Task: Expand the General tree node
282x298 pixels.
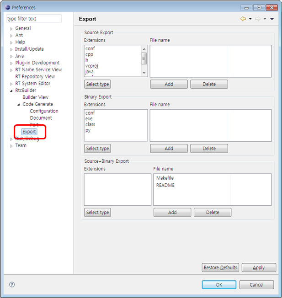Action: (x=11, y=29)
